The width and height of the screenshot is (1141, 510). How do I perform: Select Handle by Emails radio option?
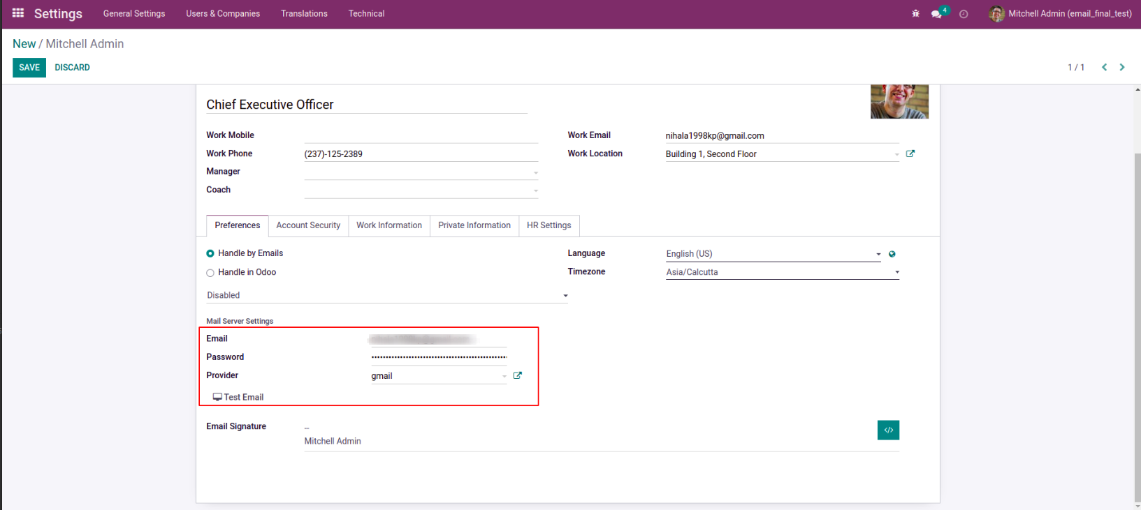click(210, 254)
